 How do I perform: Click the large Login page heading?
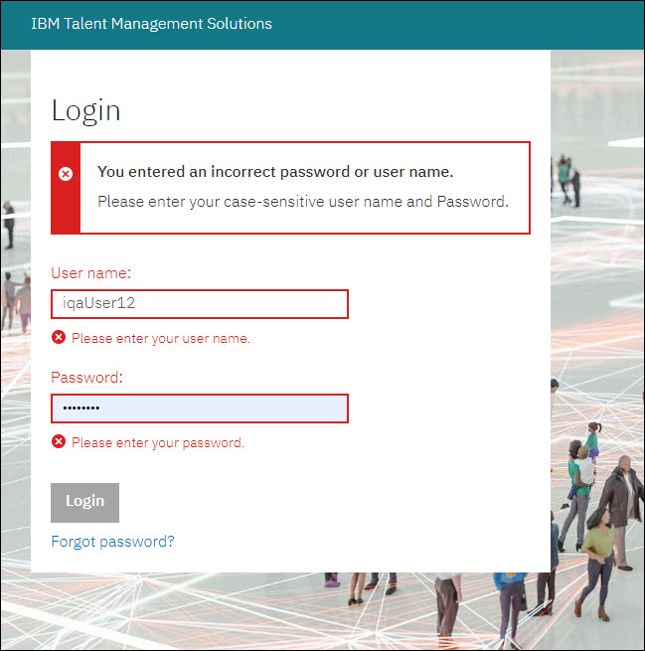tap(85, 110)
